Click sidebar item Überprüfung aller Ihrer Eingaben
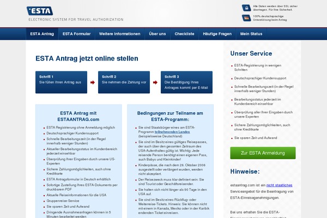 [x=263, y=114]
